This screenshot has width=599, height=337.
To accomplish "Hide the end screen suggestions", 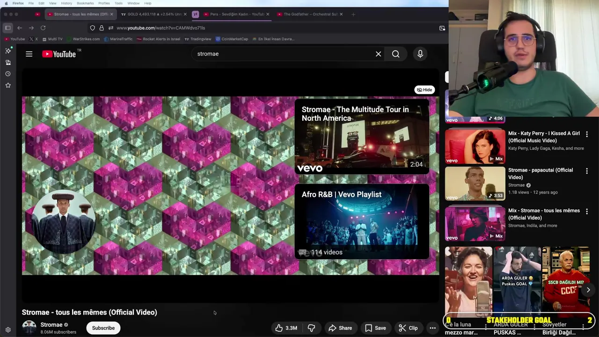I will [424, 90].
